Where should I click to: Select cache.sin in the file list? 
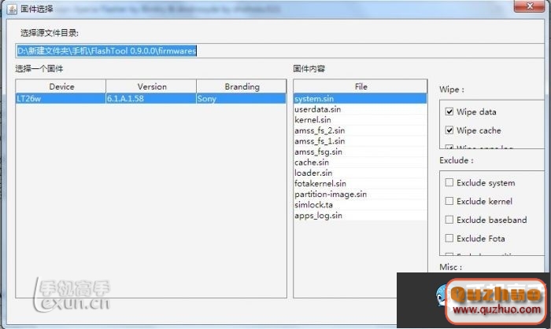tap(361, 163)
